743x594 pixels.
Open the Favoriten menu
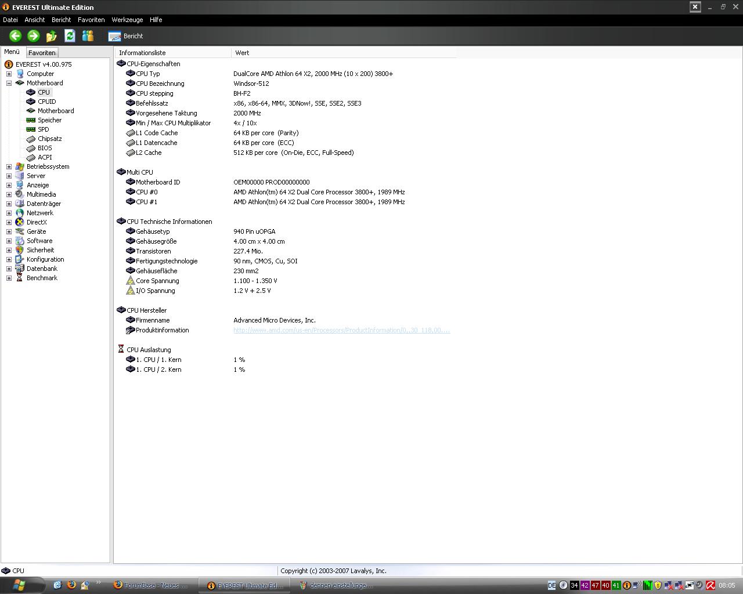click(91, 20)
